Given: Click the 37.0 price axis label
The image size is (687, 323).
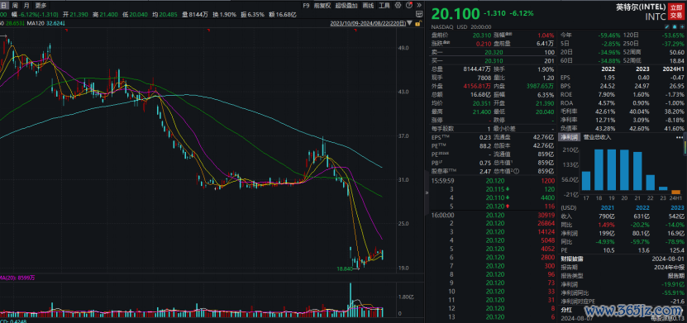Looking at the screenshot, I should [x=403, y=136].
